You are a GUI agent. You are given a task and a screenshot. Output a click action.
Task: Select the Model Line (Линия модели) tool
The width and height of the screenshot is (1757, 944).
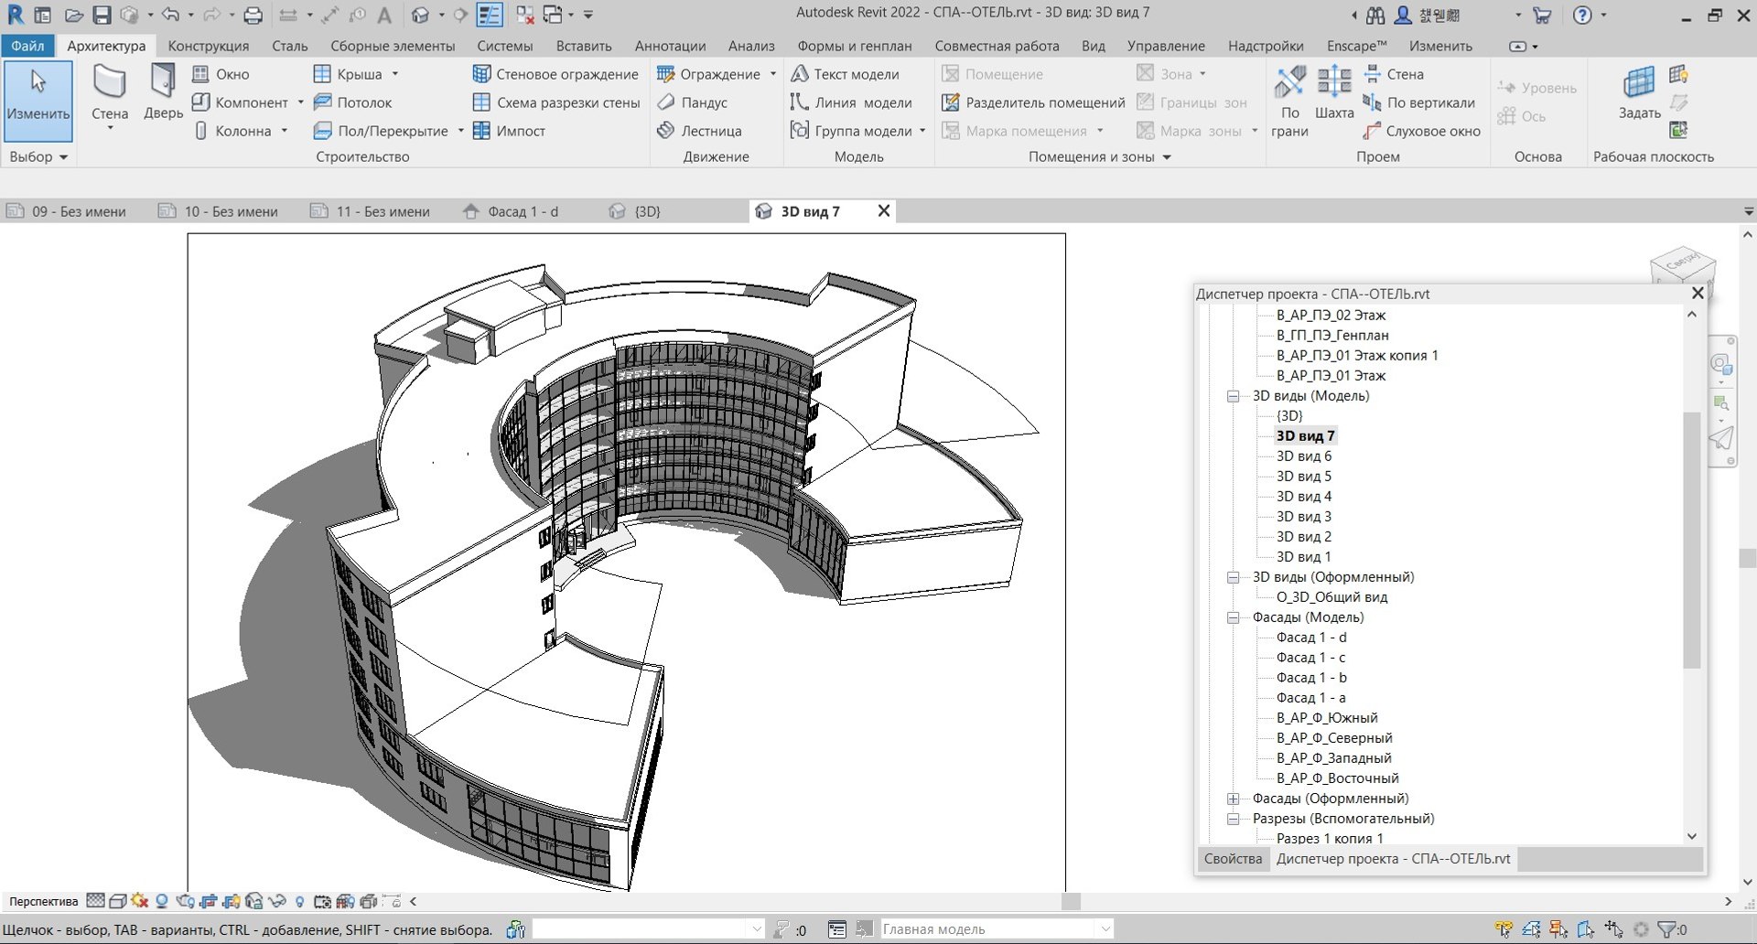click(851, 102)
